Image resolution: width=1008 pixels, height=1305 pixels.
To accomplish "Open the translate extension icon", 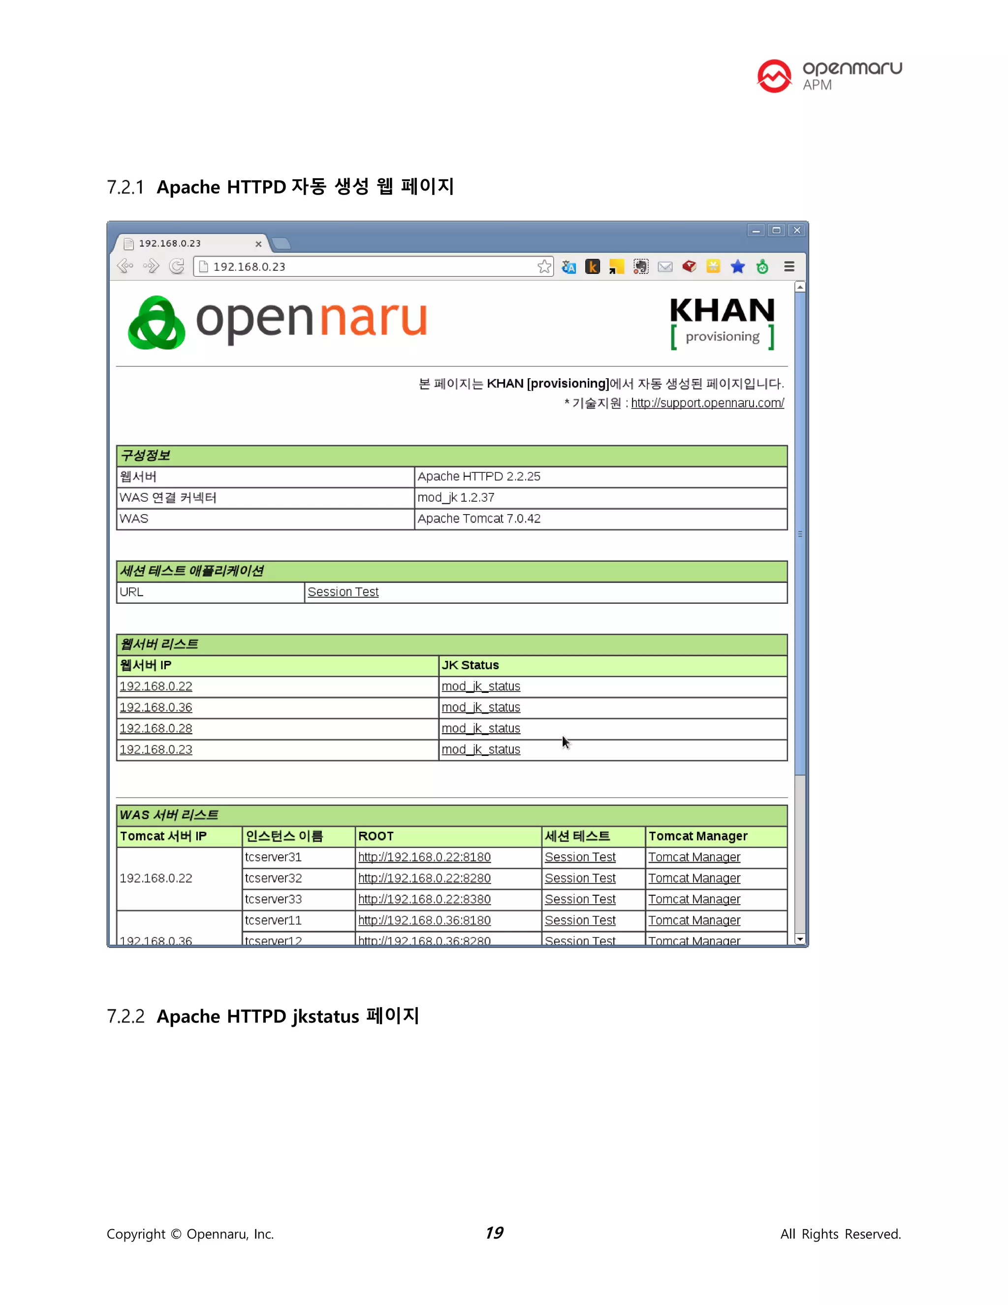I will 568,266.
